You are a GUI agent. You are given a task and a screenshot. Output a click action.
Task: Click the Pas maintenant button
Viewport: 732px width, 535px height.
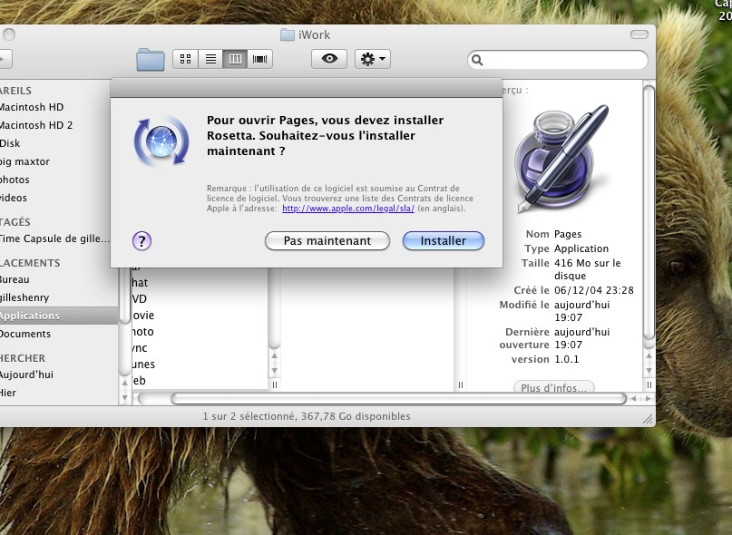pos(327,241)
